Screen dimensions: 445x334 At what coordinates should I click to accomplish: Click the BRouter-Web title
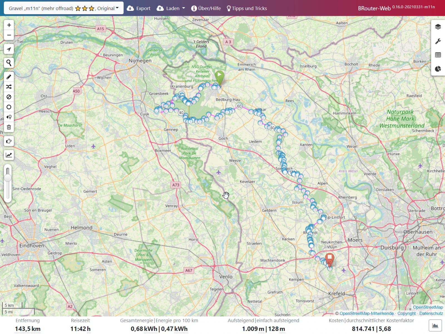(x=374, y=8)
